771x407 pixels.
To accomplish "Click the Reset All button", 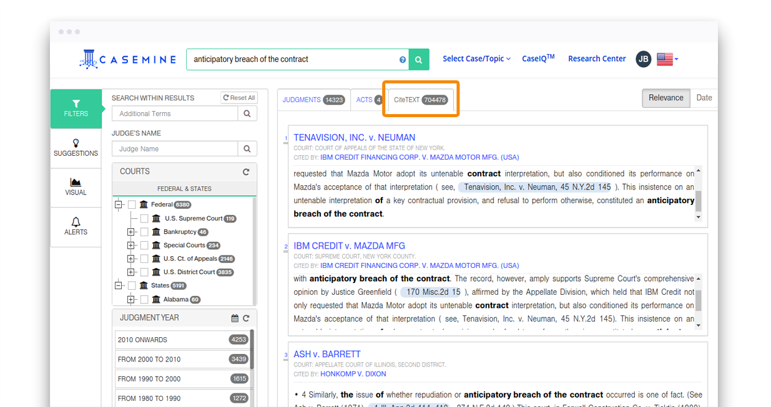I will tap(239, 98).
